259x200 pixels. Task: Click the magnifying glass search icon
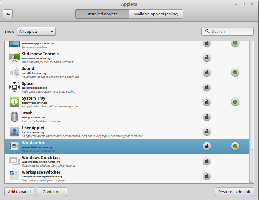pyautogui.click(x=207, y=31)
